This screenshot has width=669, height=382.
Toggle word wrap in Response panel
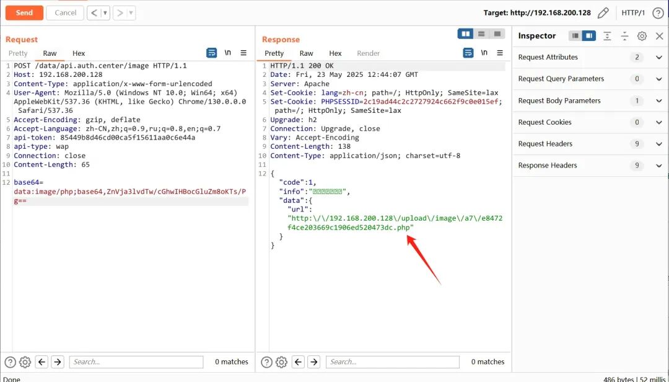pos(468,53)
